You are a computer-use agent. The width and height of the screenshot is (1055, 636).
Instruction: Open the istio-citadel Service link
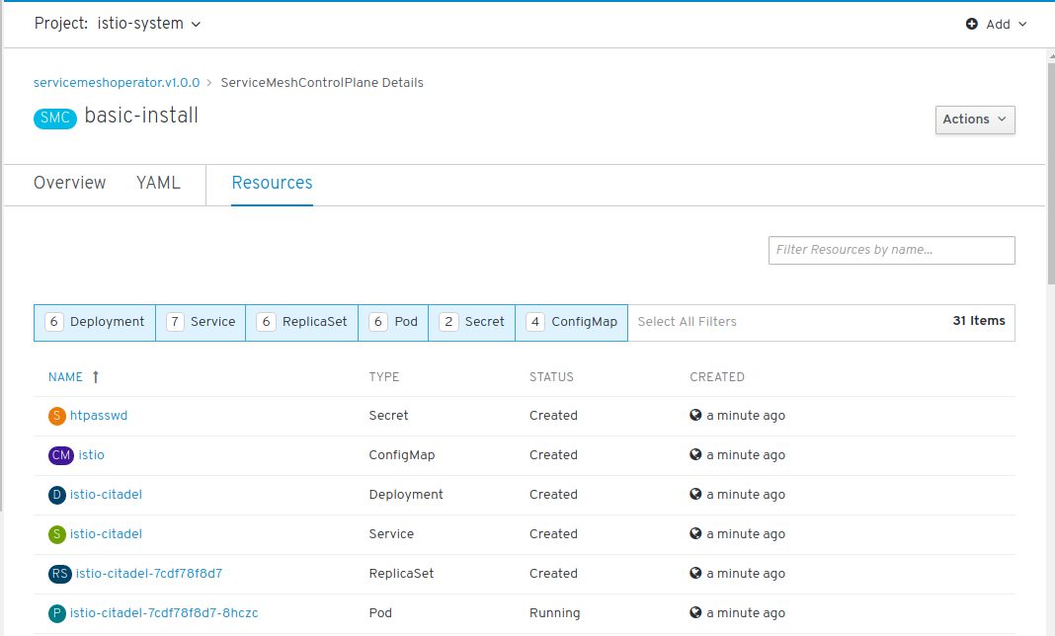(x=106, y=534)
